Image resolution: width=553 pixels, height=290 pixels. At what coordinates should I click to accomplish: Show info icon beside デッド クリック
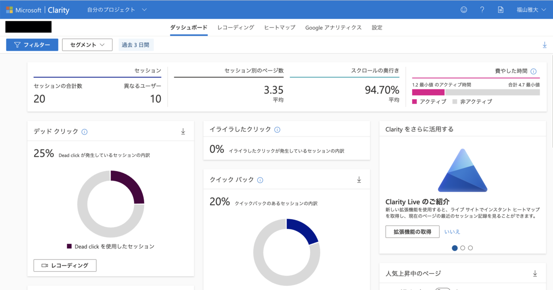point(84,132)
